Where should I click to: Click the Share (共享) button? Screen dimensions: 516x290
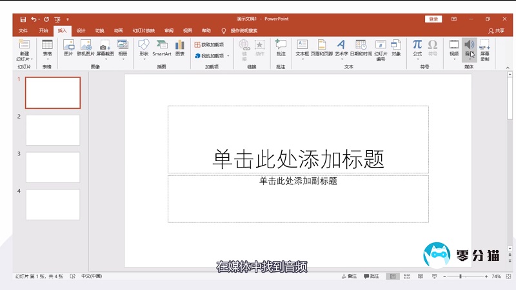[x=496, y=30]
